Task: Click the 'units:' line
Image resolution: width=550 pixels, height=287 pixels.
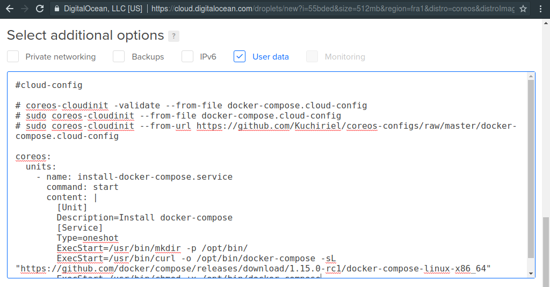Action: [41, 166]
